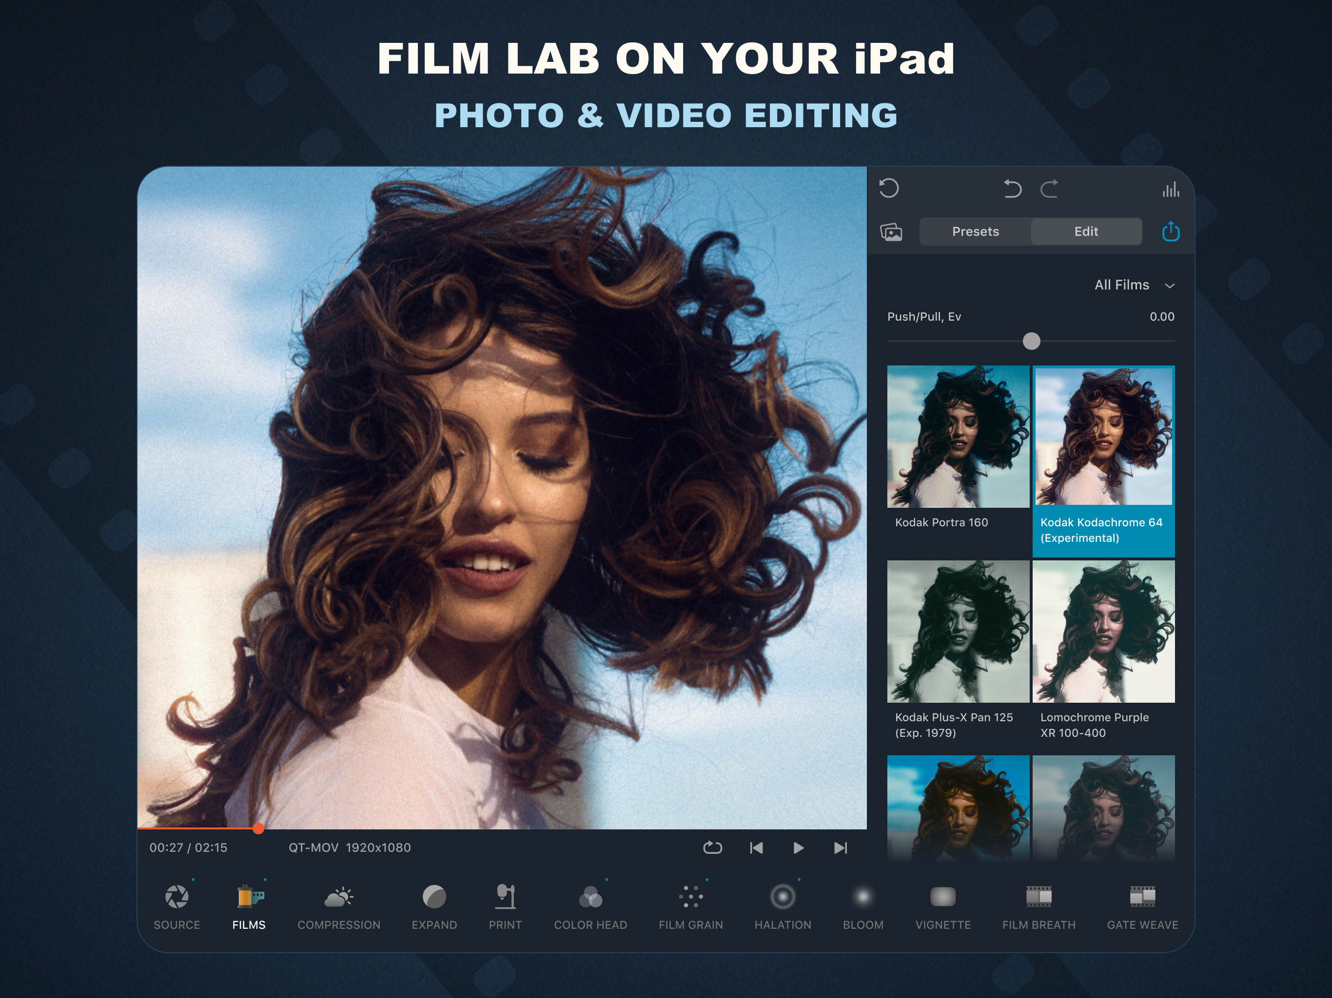1332x998 pixels.
Task: Switch to the Presets tab
Action: pos(975,232)
